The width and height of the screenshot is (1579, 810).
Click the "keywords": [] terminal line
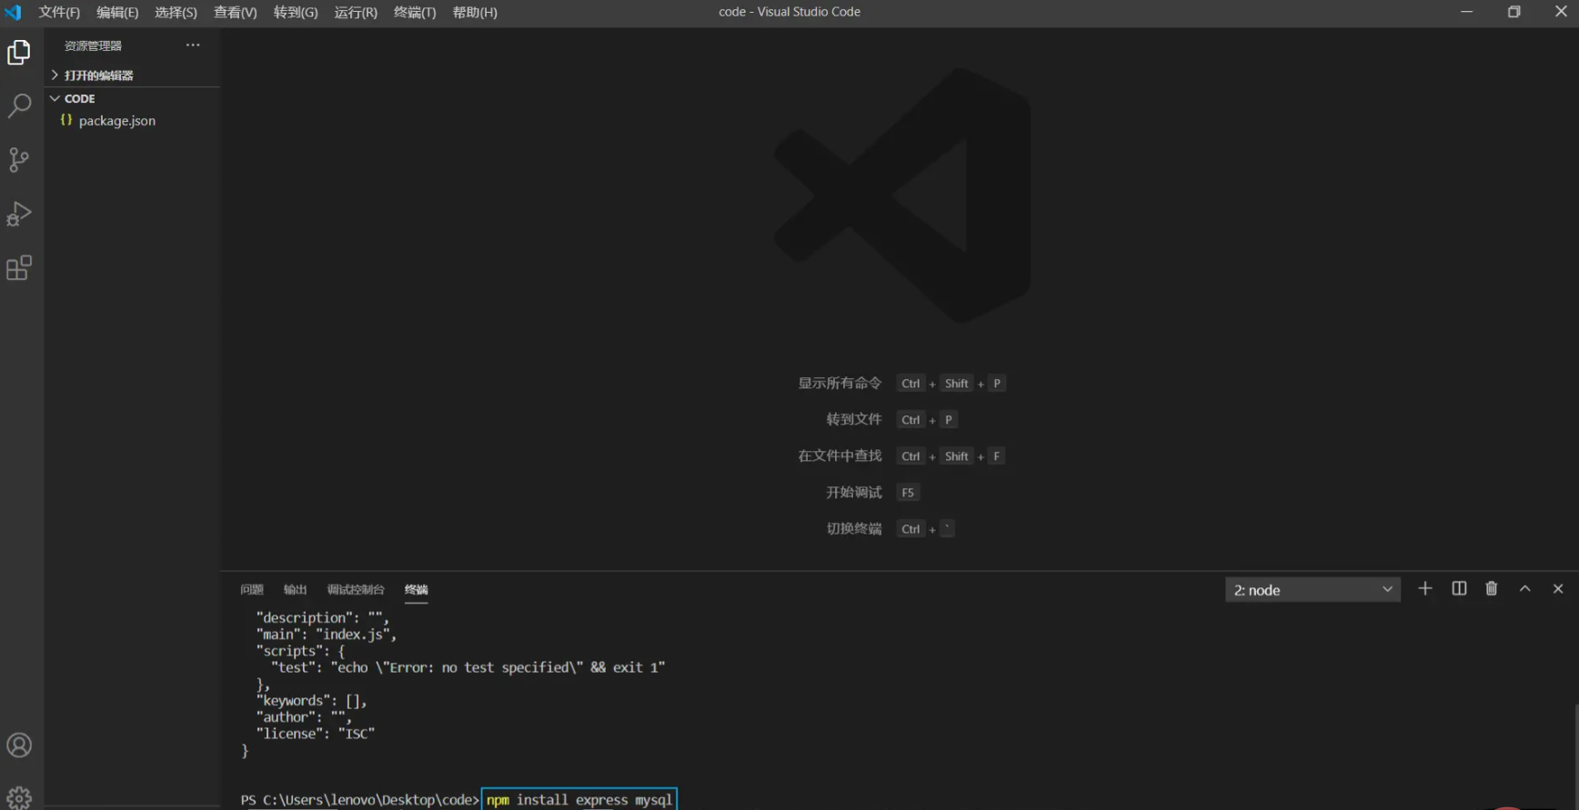tap(312, 701)
